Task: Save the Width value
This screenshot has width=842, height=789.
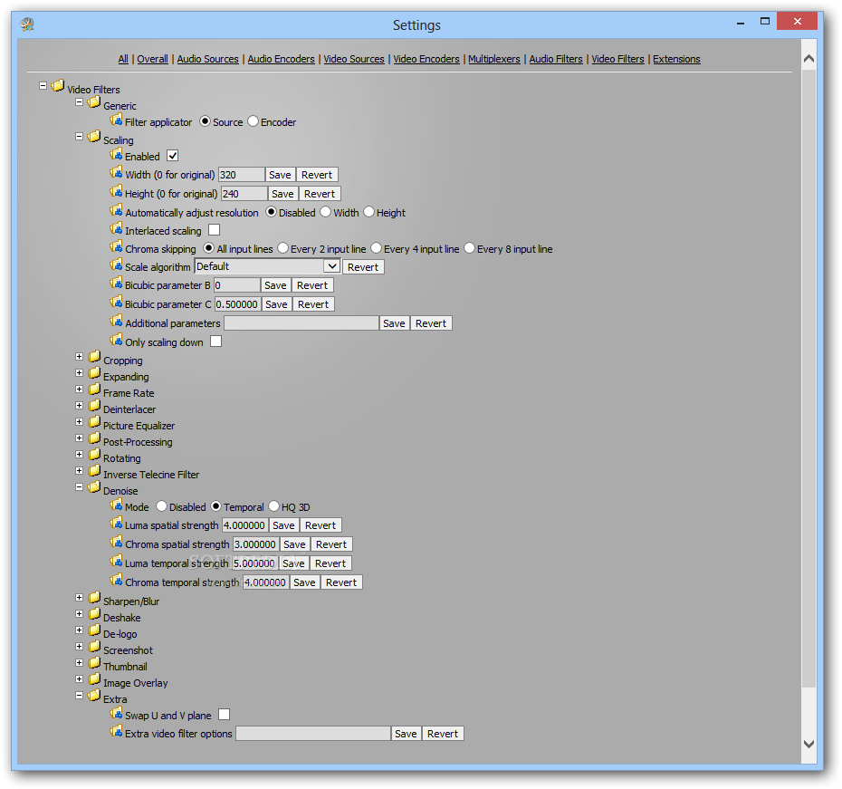Action: click(280, 175)
